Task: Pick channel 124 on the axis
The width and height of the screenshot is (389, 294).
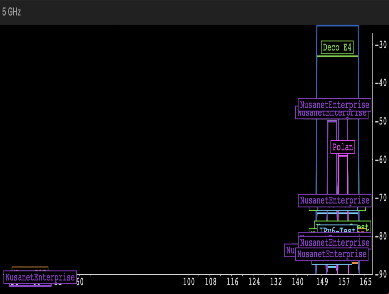Action: 254,282
